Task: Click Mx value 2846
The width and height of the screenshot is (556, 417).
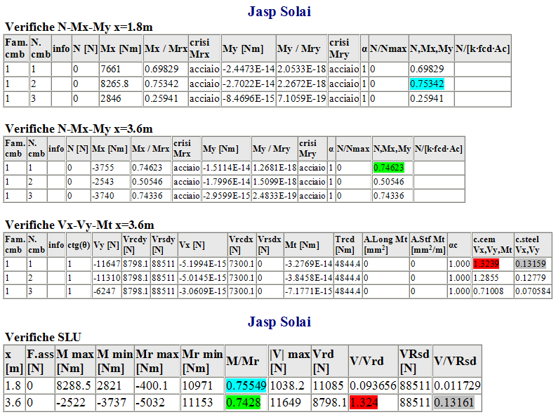Action: (x=111, y=98)
